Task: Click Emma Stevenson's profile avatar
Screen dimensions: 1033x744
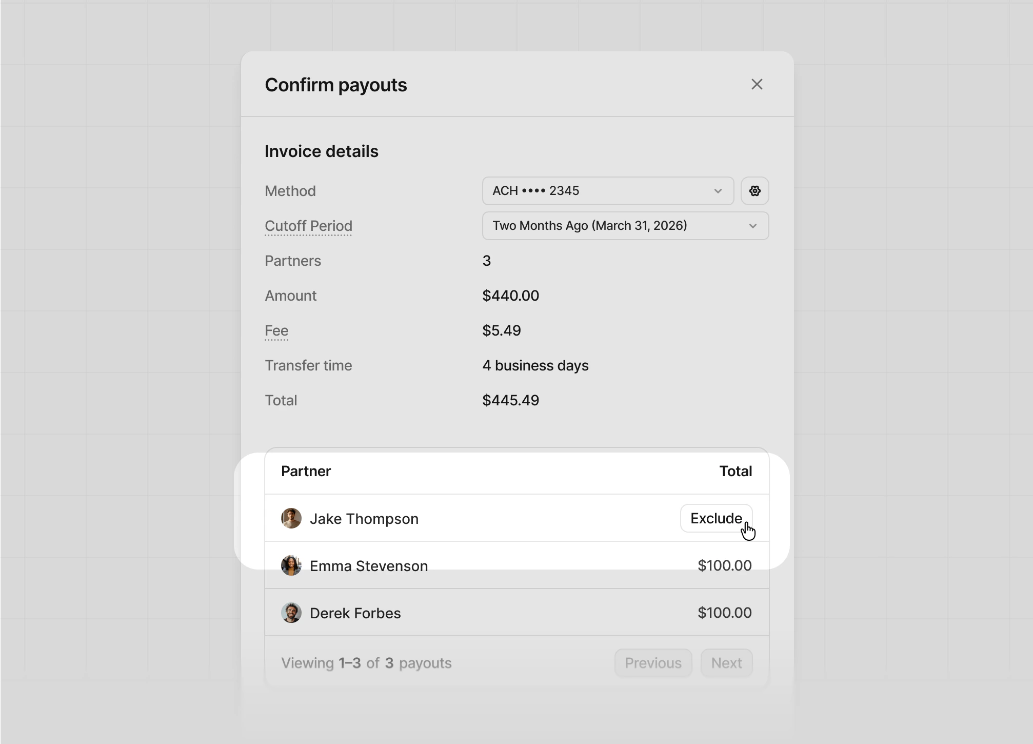Action: point(291,565)
